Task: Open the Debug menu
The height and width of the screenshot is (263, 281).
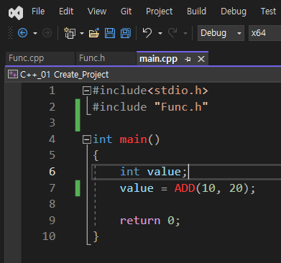Action: tap(234, 11)
